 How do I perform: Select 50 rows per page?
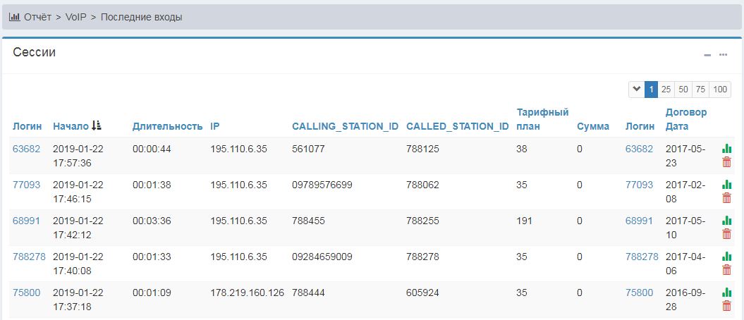click(x=683, y=90)
